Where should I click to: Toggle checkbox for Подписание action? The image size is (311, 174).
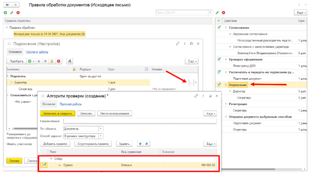(219, 84)
